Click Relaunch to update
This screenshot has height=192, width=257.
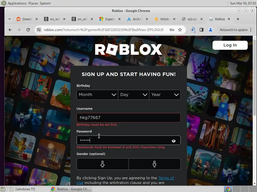[234, 30]
